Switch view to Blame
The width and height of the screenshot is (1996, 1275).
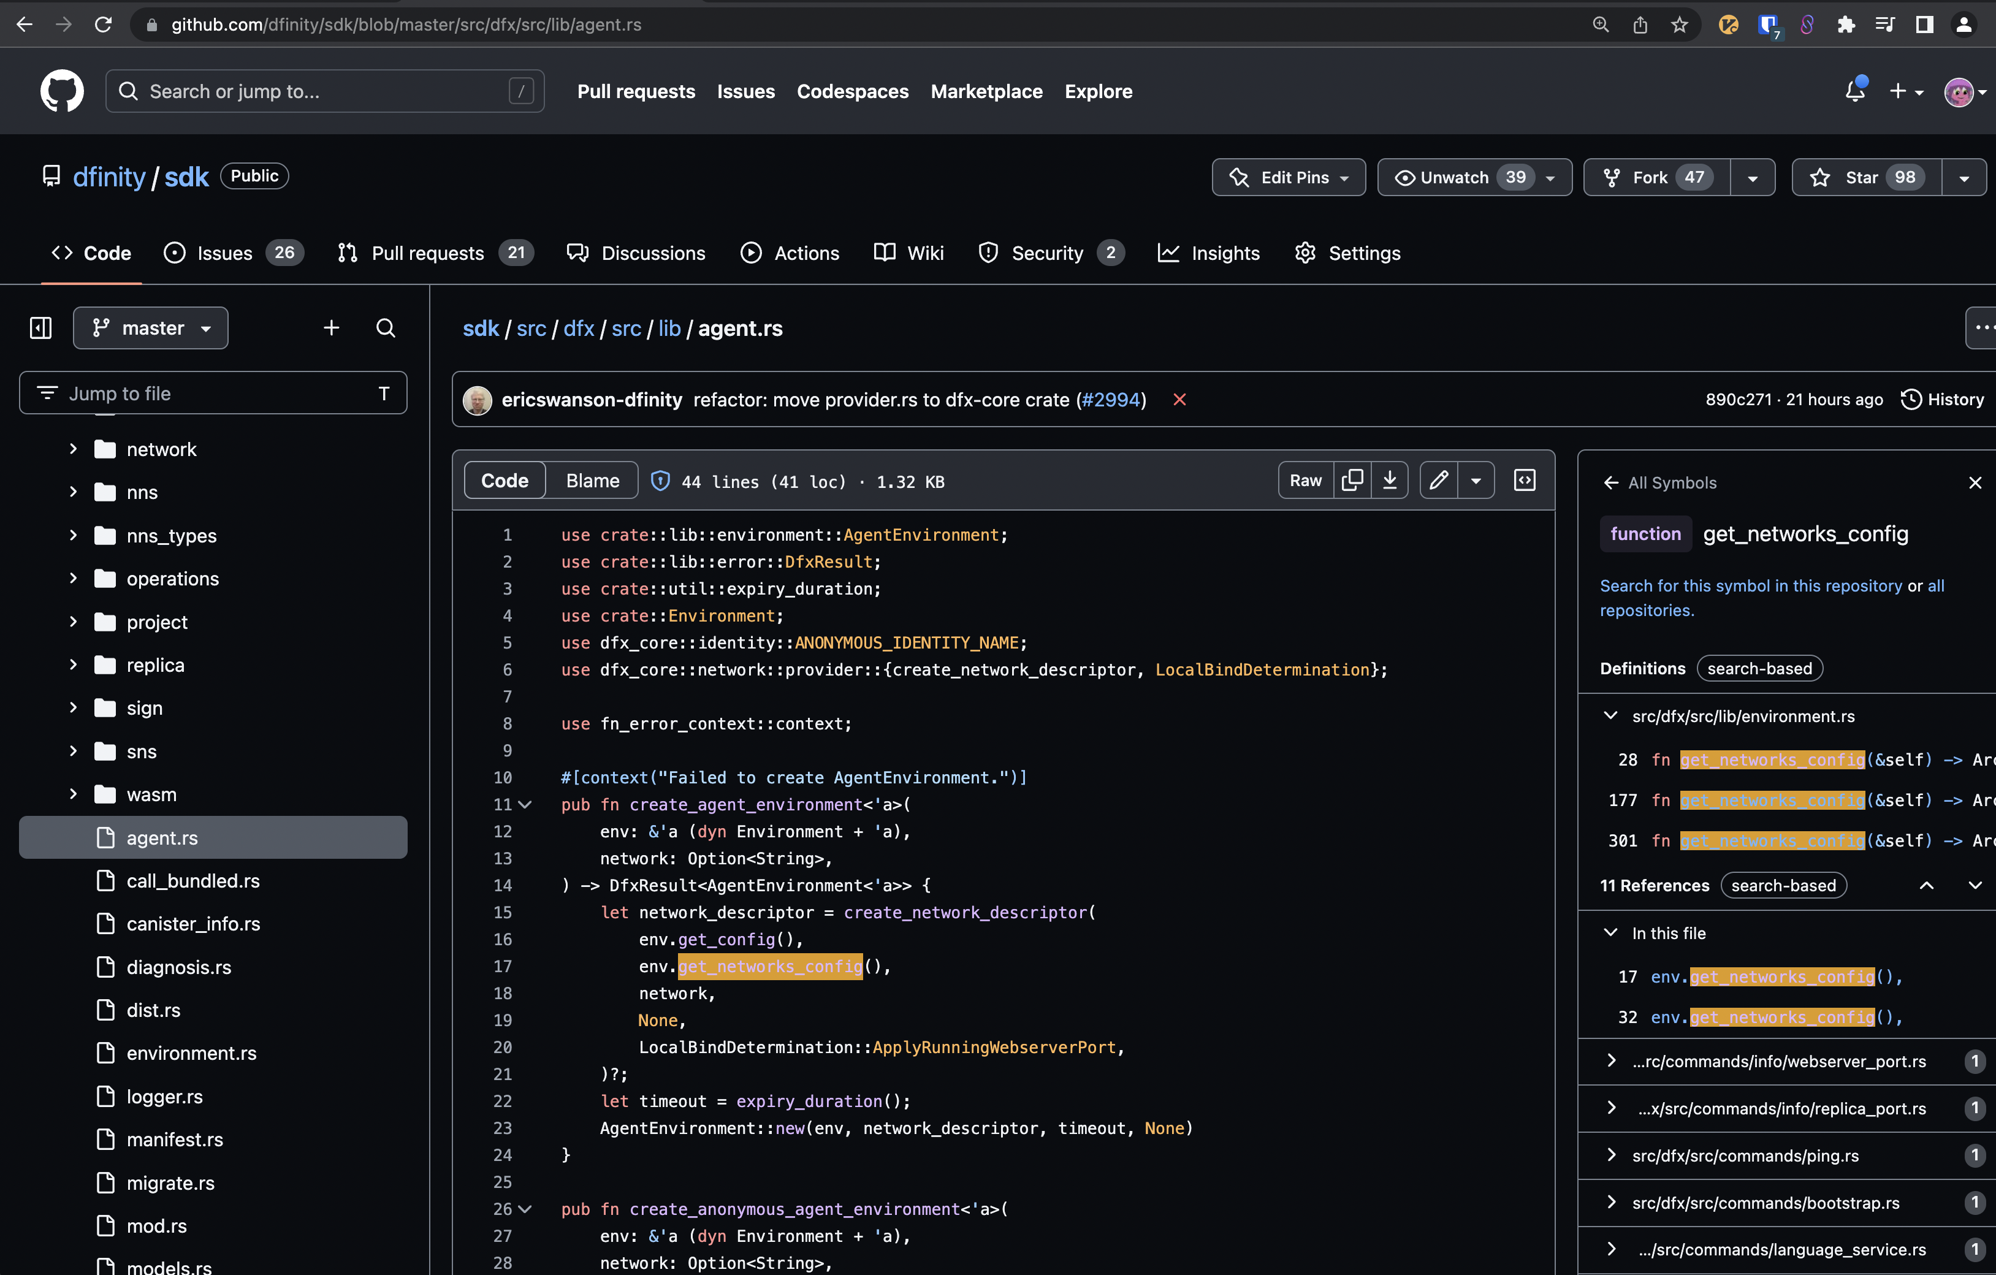[x=592, y=481]
